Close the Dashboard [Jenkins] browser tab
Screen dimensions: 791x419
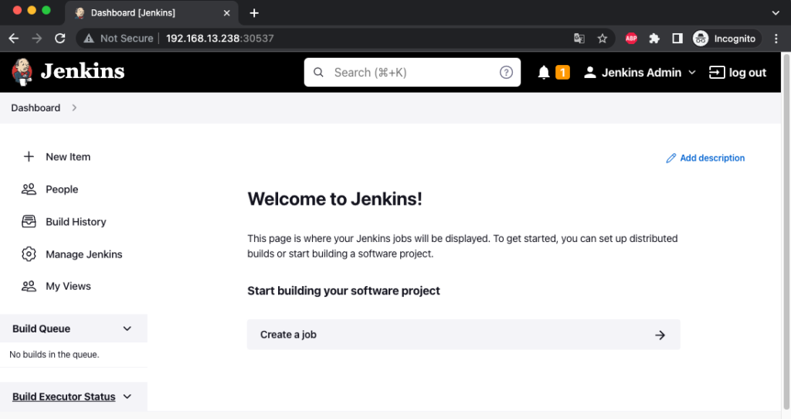[226, 13]
